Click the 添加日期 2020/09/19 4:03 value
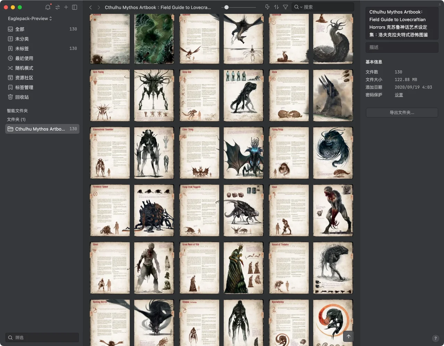 [x=413, y=87]
